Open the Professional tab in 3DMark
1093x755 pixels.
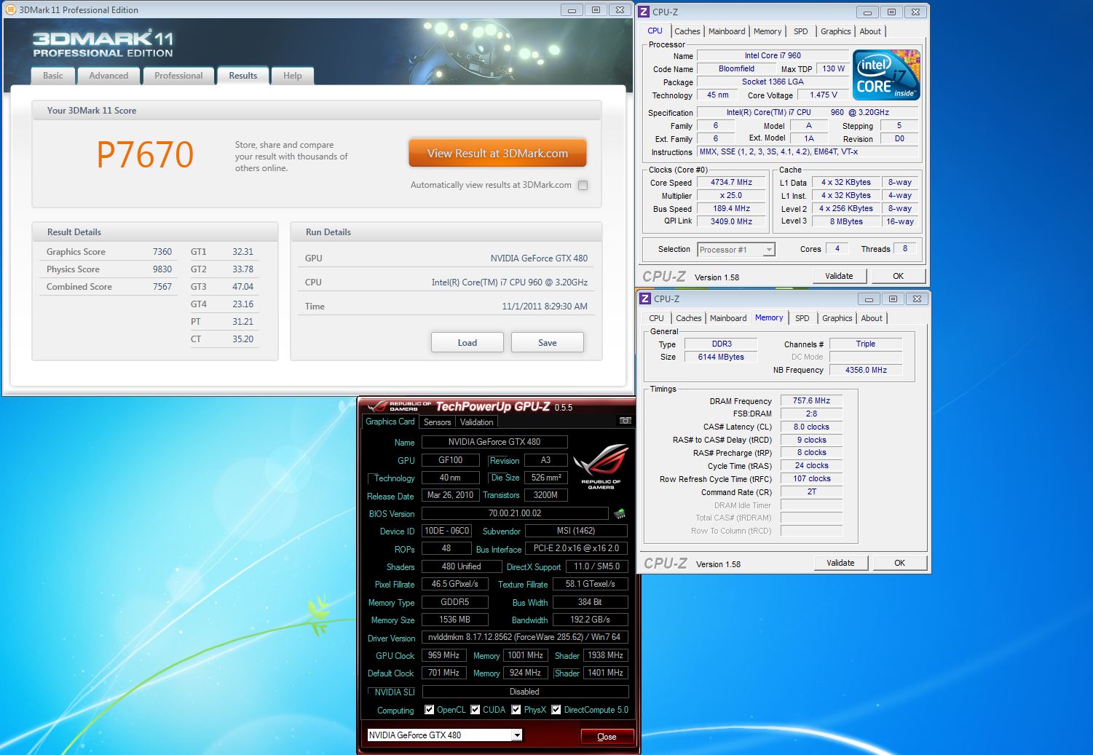pyautogui.click(x=178, y=76)
